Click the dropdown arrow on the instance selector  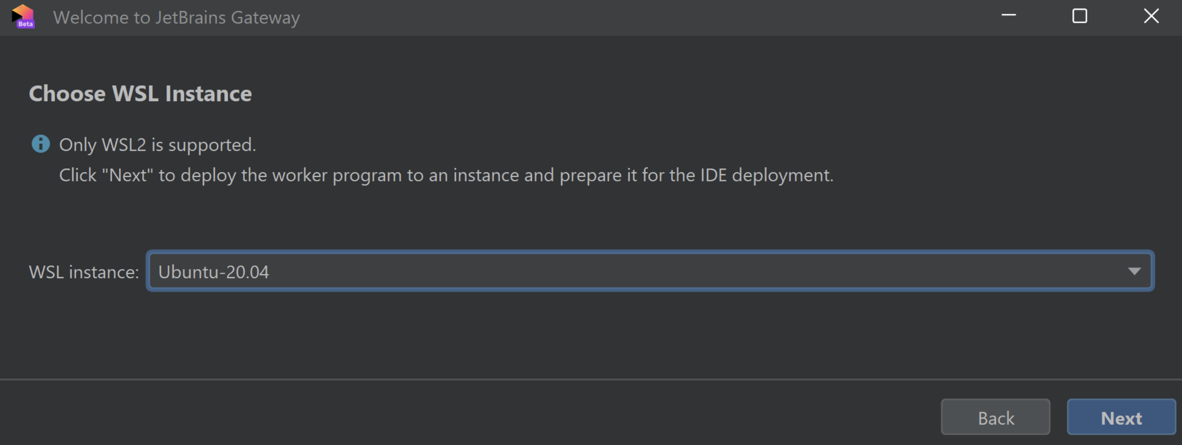click(1134, 271)
